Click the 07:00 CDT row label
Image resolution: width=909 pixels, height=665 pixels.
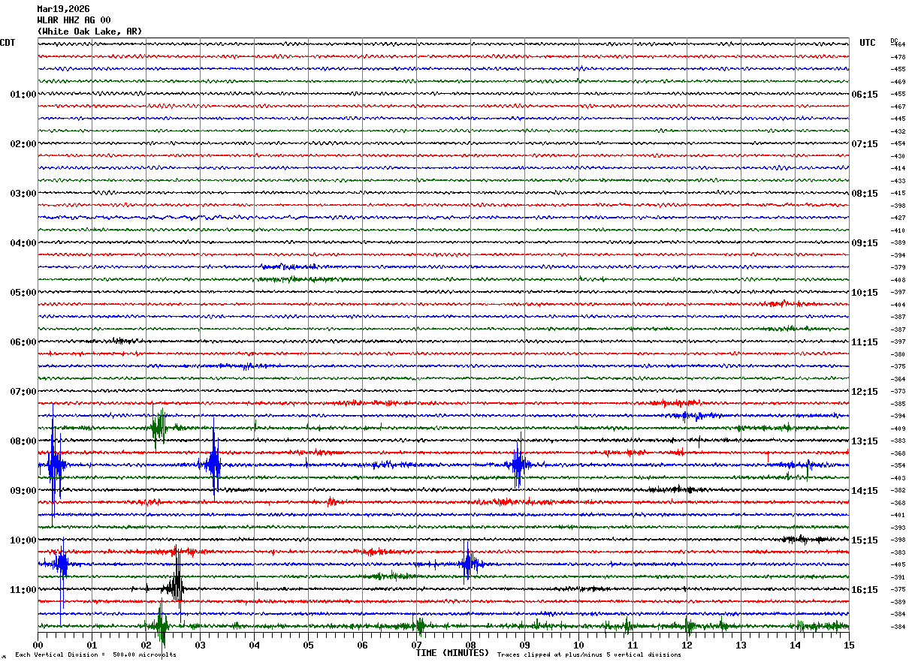point(23,392)
